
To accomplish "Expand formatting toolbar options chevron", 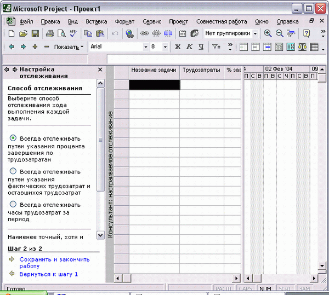I will point(230,47).
